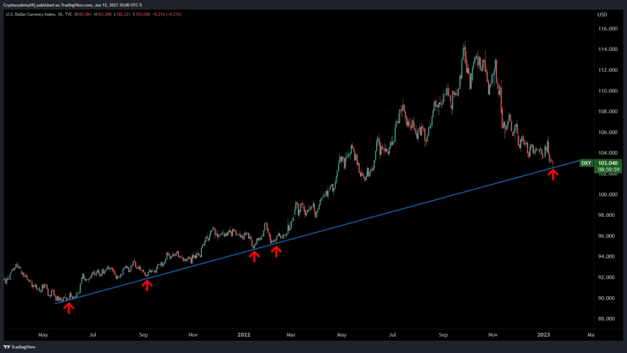Screen dimensions: 627x353
Task: Click the 2022 label on time axis
Action: pyautogui.click(x=243, y=335)
